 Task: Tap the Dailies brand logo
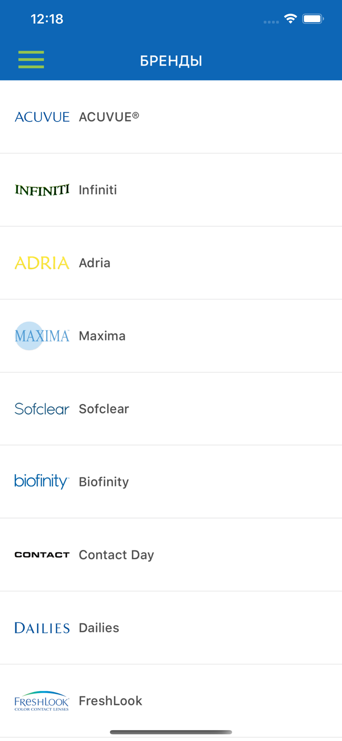click(42, 628)
